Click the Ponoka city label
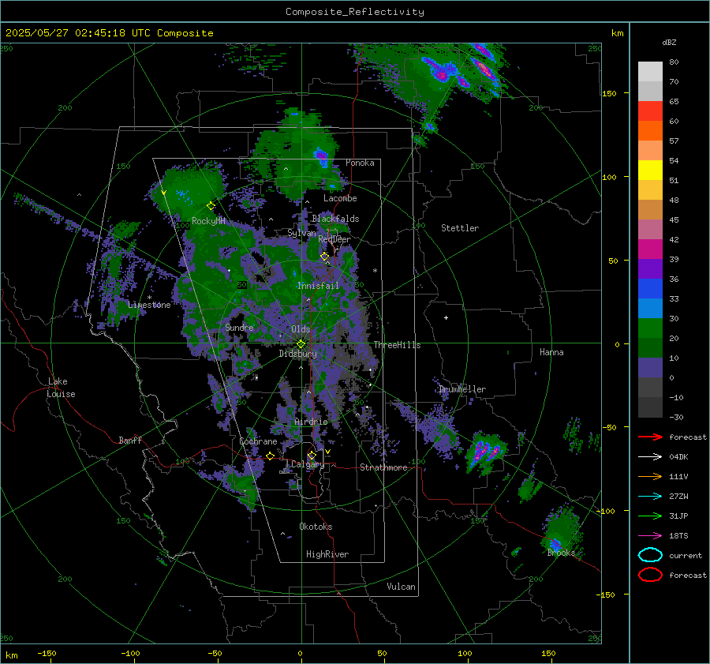Viewport: 710px width, 664px height. point(360,163)
